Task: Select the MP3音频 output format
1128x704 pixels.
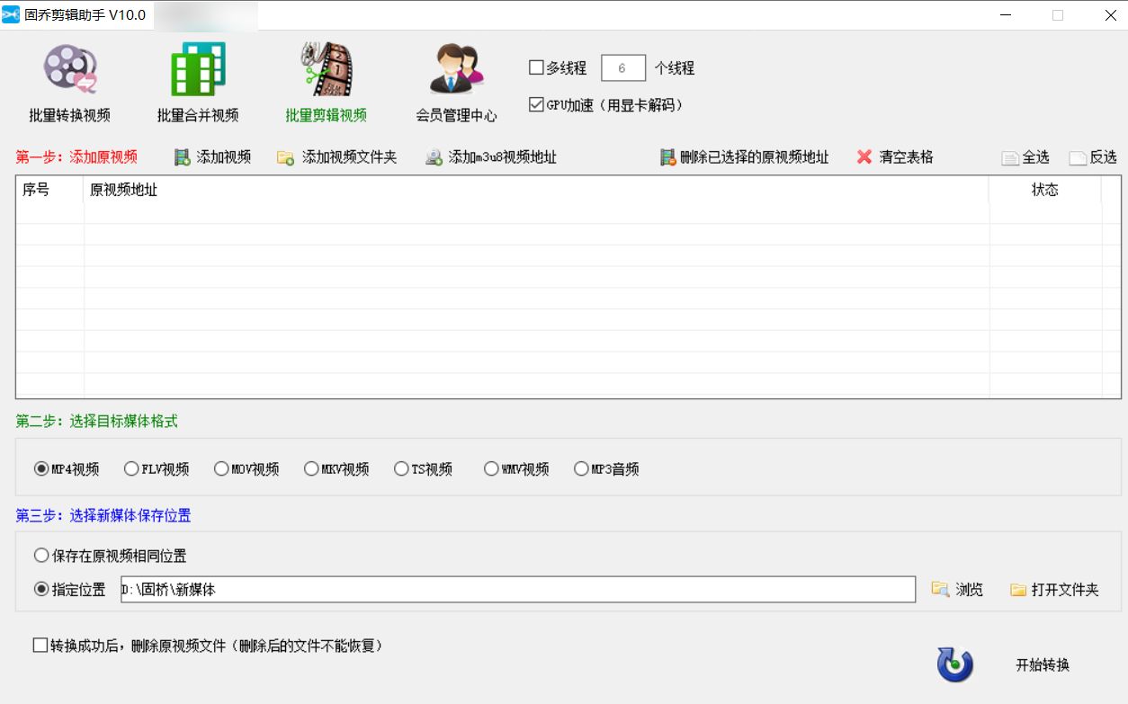Action: (x=582, y=468)
